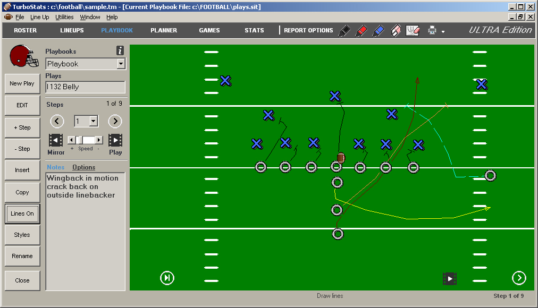
Task: Click the filmstrip play icon on field
Action: pos(449,279)
